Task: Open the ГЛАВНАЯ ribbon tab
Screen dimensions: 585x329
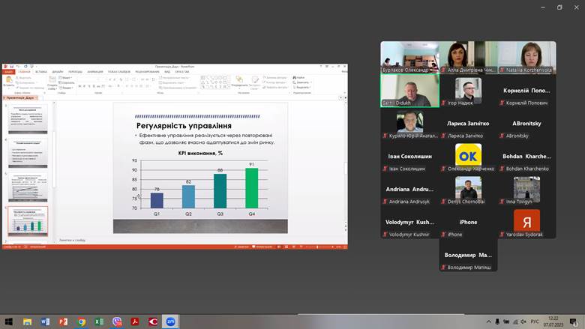Action: pos(23,72)
